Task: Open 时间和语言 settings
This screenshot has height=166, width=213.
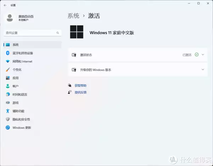Action: pos(32,95)
